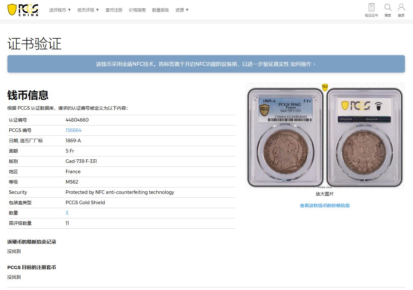Select the region value France

(73, 172)
